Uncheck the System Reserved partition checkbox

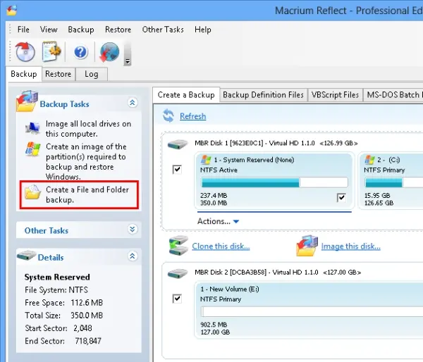(x=341, y=198)
